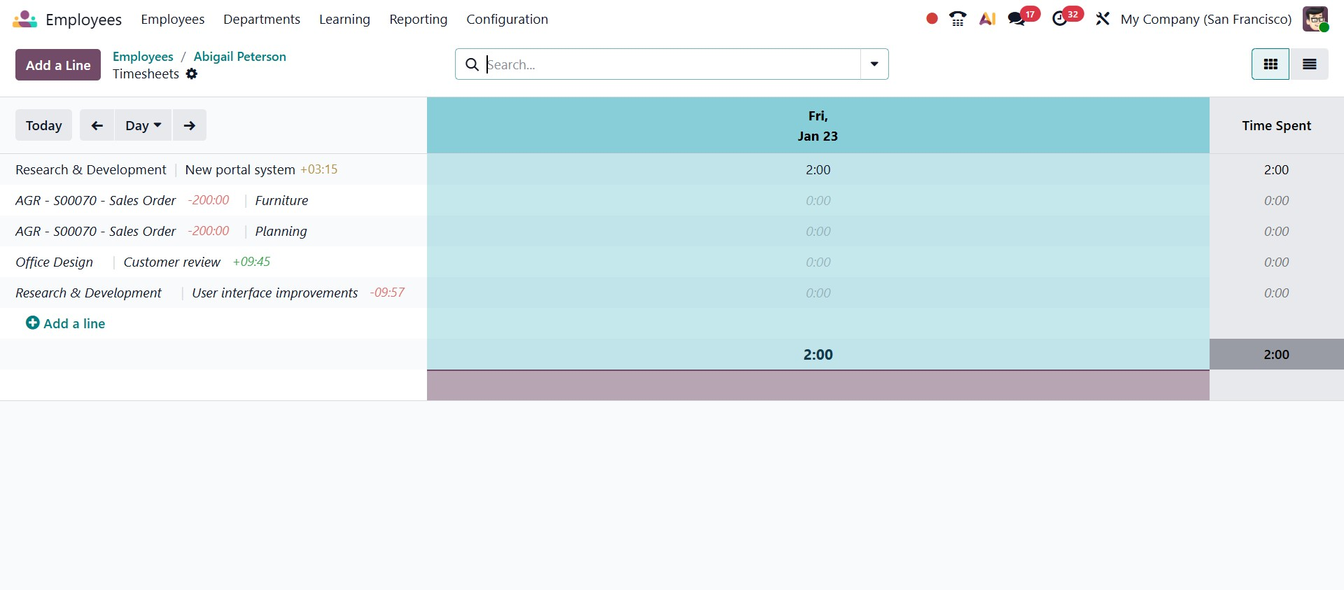Edit the 0:00 cell for Planning task
This screenshot has width=1344, height=590.
click(818, 231)
